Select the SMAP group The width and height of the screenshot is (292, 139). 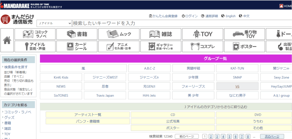(237, 77)
